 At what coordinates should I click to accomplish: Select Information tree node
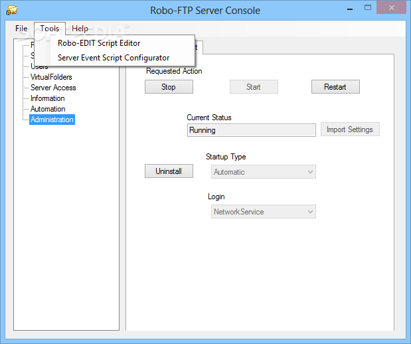(x=47, y=98)
